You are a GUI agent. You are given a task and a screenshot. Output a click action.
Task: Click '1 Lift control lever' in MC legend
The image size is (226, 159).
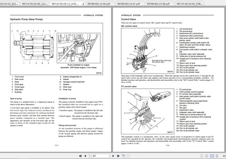[x=185, y=29]
